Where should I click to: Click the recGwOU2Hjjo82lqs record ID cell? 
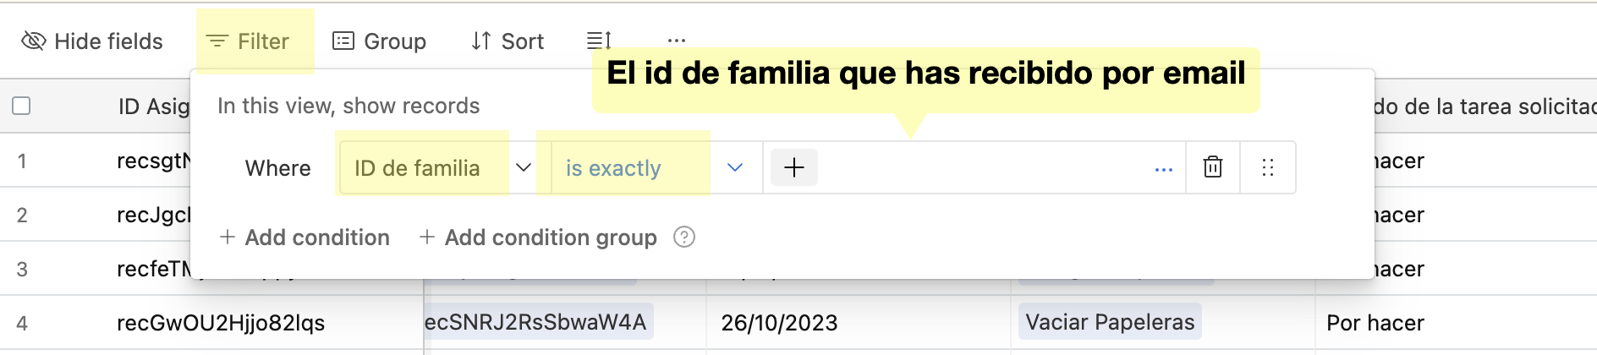[x=221, y=323]
